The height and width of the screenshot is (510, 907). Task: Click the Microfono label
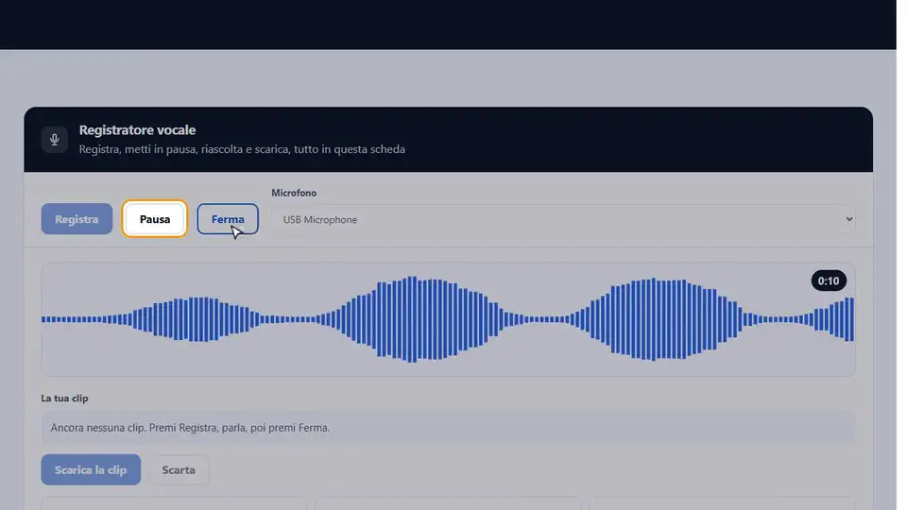(294, 193)
